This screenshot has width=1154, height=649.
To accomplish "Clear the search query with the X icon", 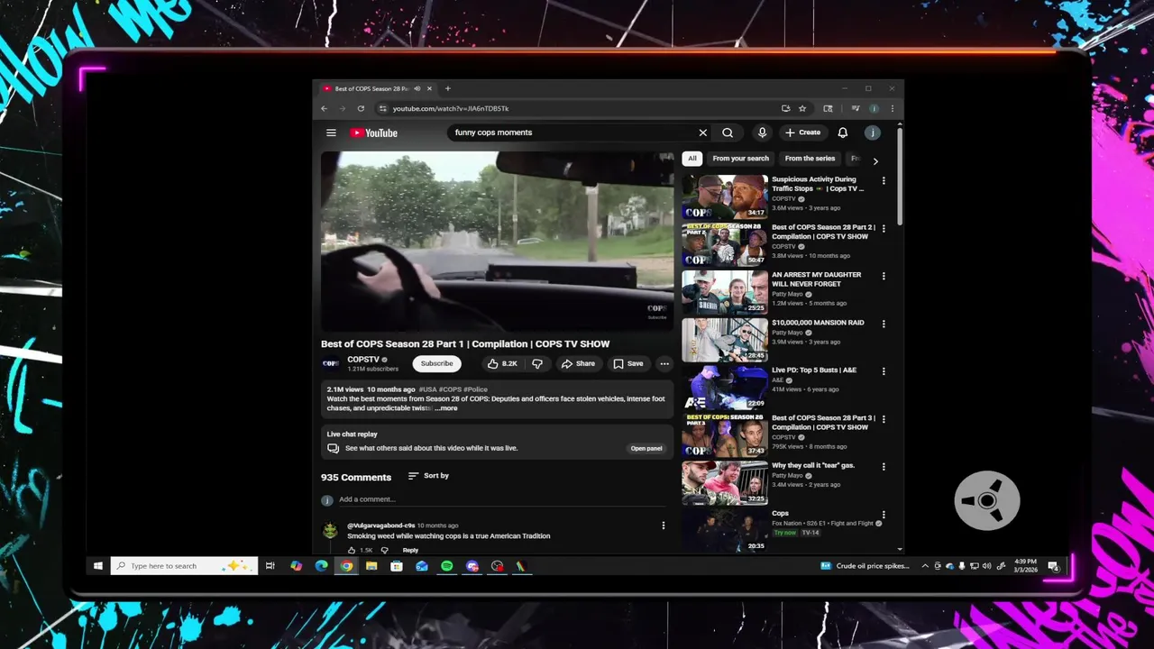I will (x=703, y=133).
